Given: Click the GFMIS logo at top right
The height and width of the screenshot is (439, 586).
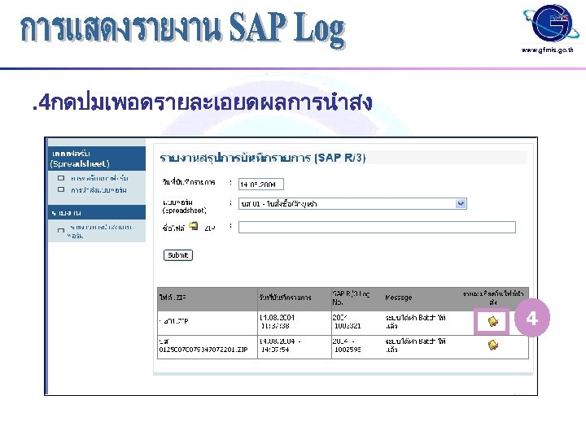Looking at the screenshot, I should (550, 23).
